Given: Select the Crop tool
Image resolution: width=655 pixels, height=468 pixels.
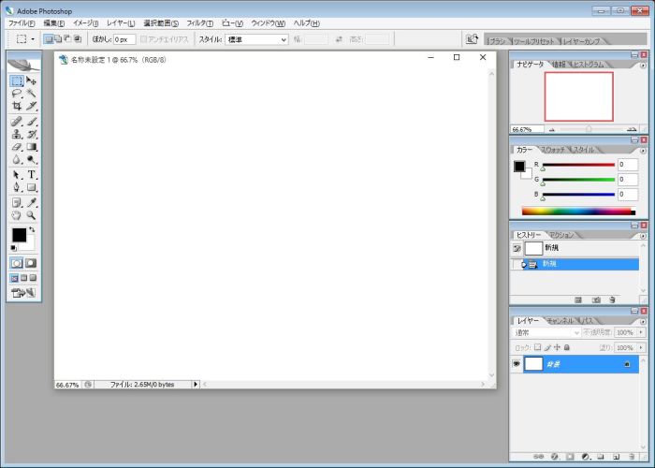Looking at the screenshot, I should tap(17, 107).
